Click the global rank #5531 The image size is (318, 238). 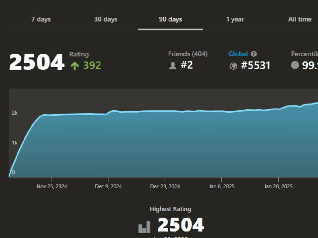point(256,65)
